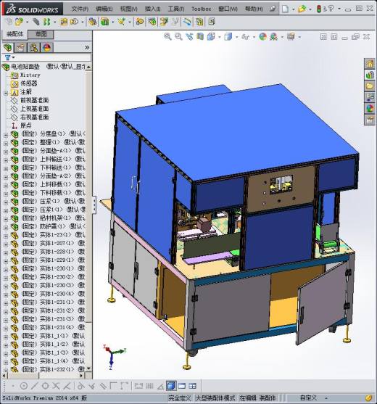Select the 右视基准面 plane in tree
Image resolution: width=377 pixels, height=404 pixels.
click(x=35, y=117)
